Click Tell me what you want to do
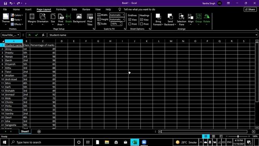Viewport: 259px width, 146px height. point(139,9)
